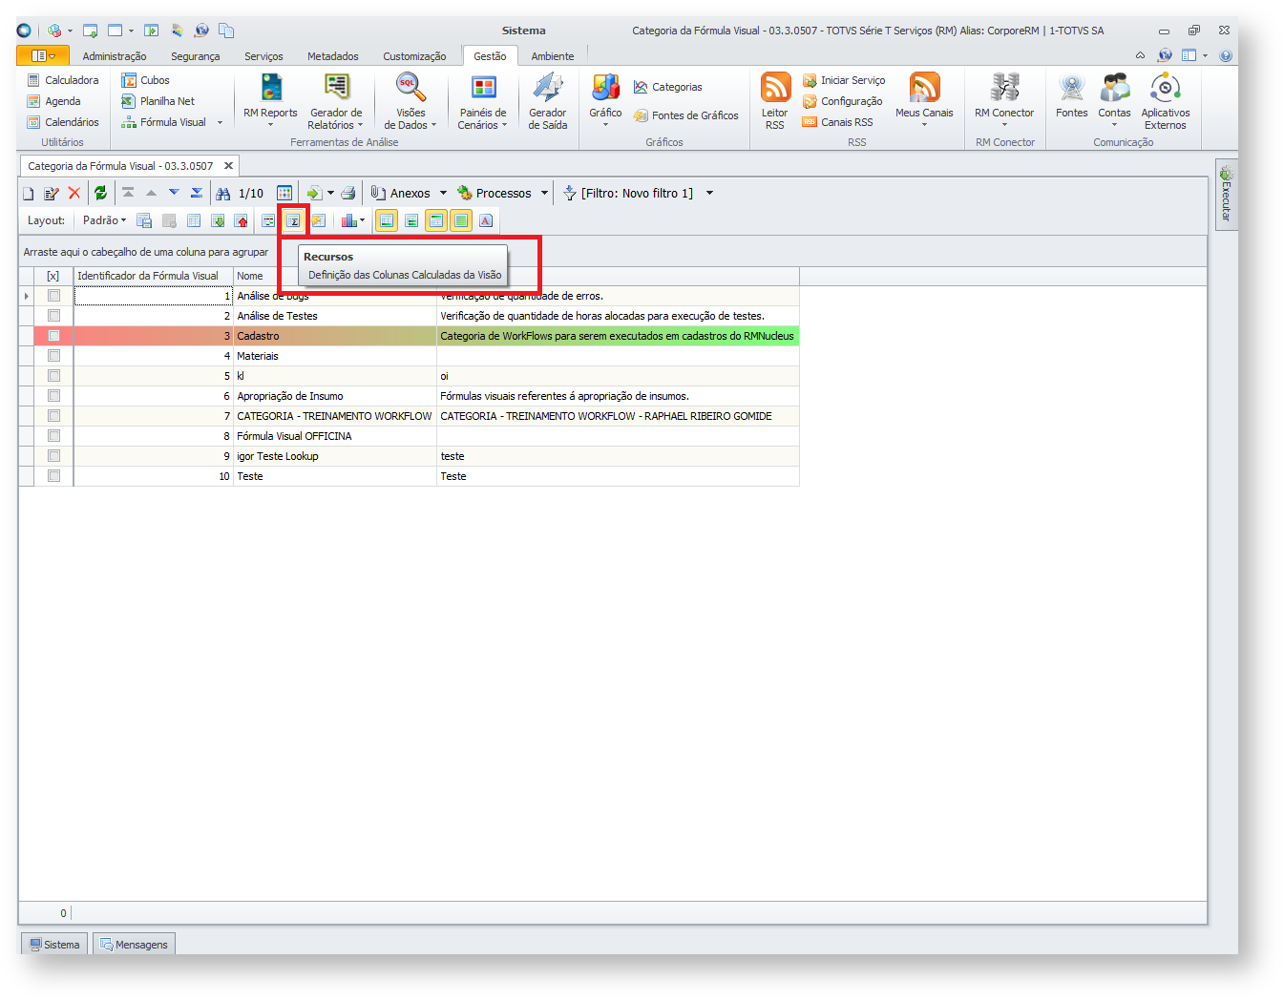Tick the checkbox for row Análise de Testes
1284x1000 pixels.
click(53, 316)
